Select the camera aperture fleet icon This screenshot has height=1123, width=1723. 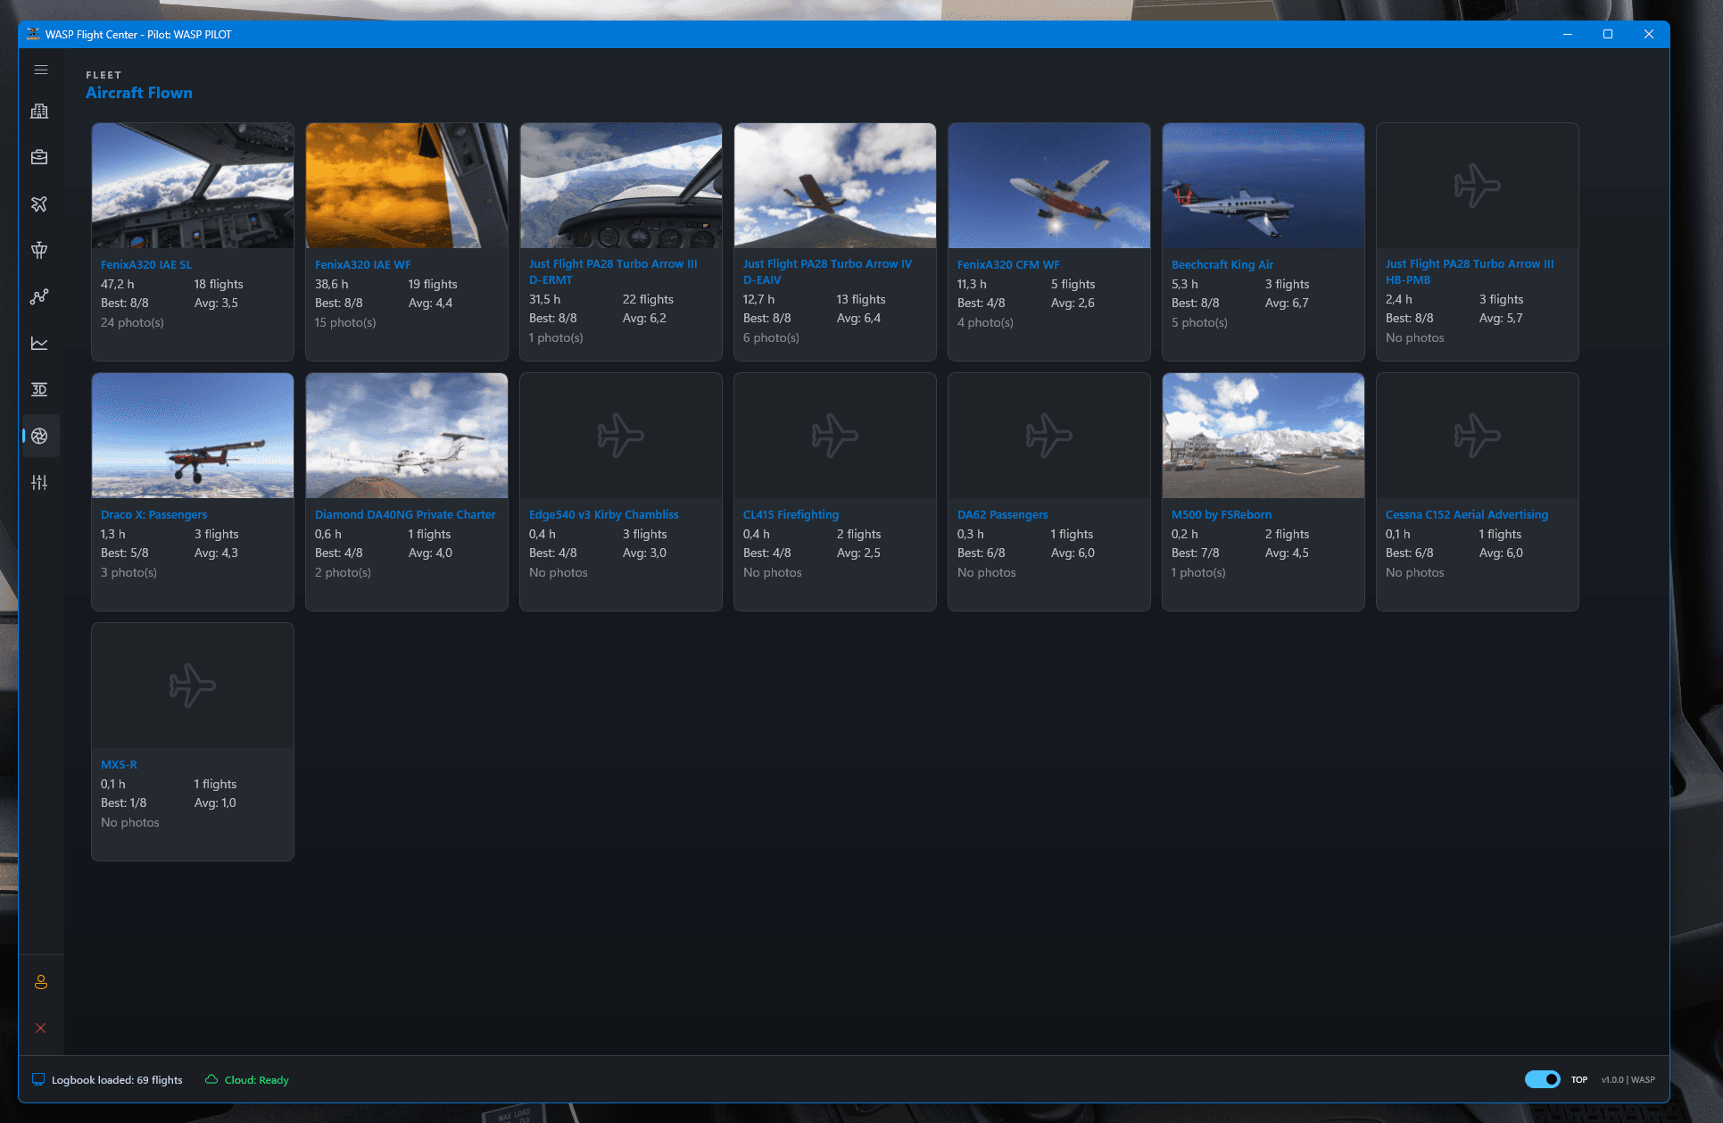(x=39, y=437)
